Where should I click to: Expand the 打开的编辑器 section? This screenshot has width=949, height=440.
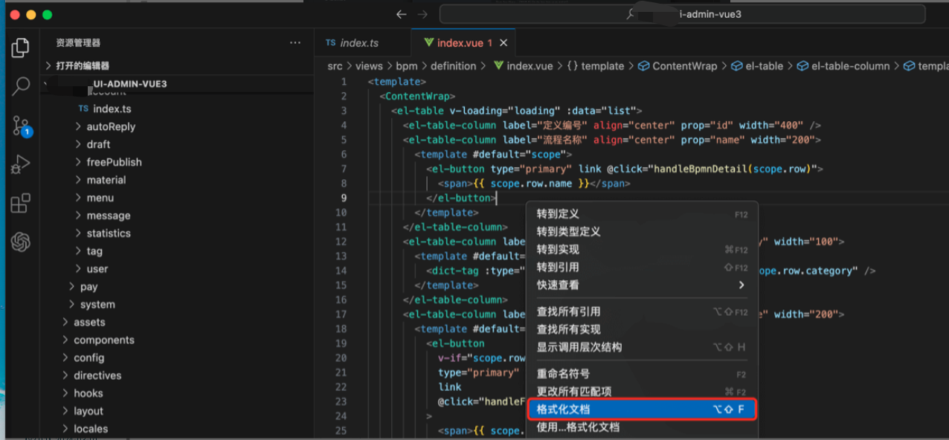coord(82,65)
